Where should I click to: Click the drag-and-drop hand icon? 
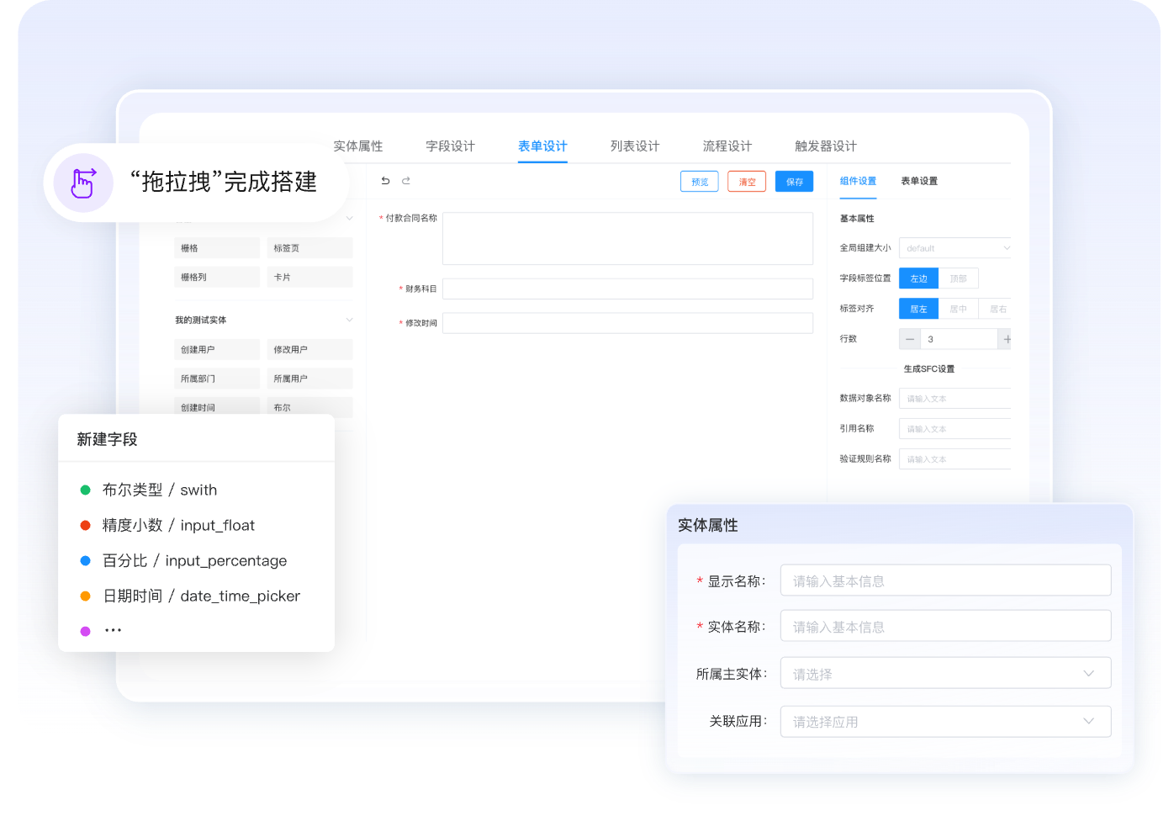[x=83, y=183]
